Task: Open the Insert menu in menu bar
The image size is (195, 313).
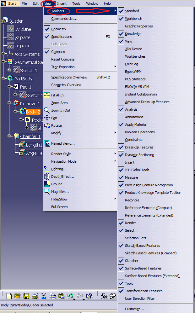Action: pyautogui.click(x=62, y=3)
